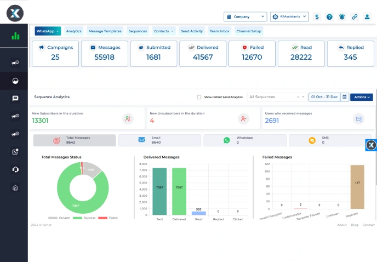This screenshot has width=377, height=262.
Task: Open notifications bell icon
Action: pyautogui.click(x=342, y=17)
